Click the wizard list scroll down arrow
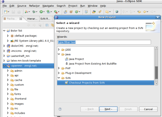 point(156,84)
